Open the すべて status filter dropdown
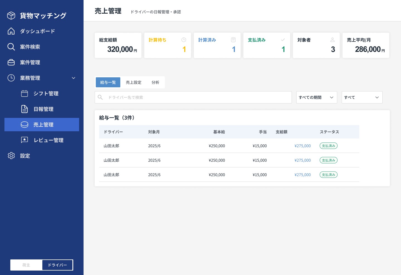This screenshot has width=401, height=275. 362,97
